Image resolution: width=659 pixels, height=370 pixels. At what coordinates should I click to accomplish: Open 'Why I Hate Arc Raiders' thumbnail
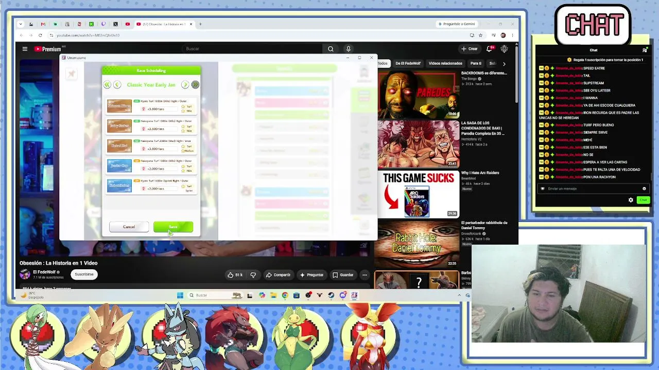pyautogui.click(x=418, y=194)
